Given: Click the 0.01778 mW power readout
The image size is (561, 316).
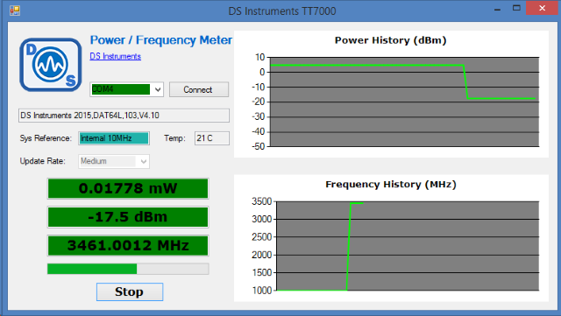Looking at the screenshot, I should 128,188.
